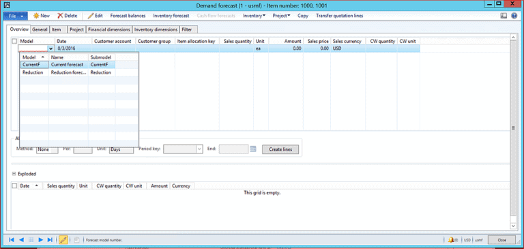
Task: Open the Financial dimensions tab
Action: (x=109, y=30)
